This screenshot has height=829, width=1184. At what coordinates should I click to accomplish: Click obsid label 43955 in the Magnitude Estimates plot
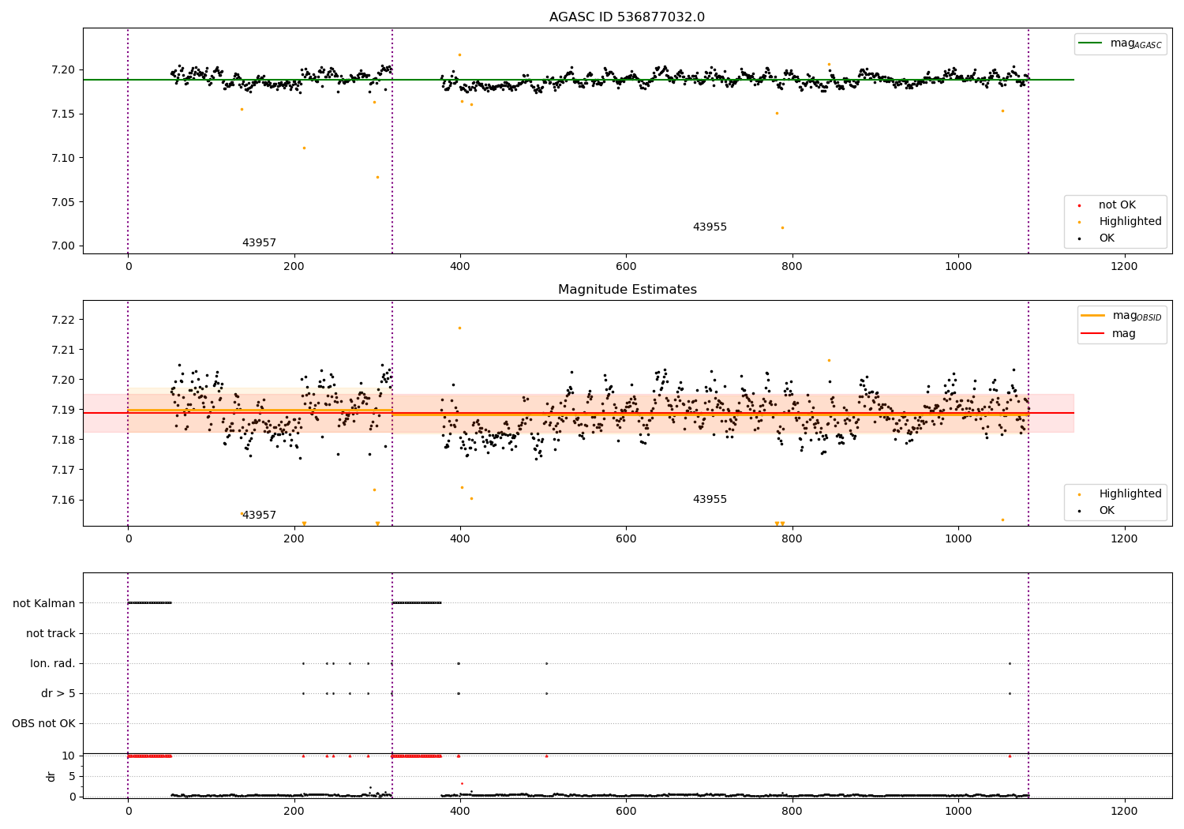[710, 500]
